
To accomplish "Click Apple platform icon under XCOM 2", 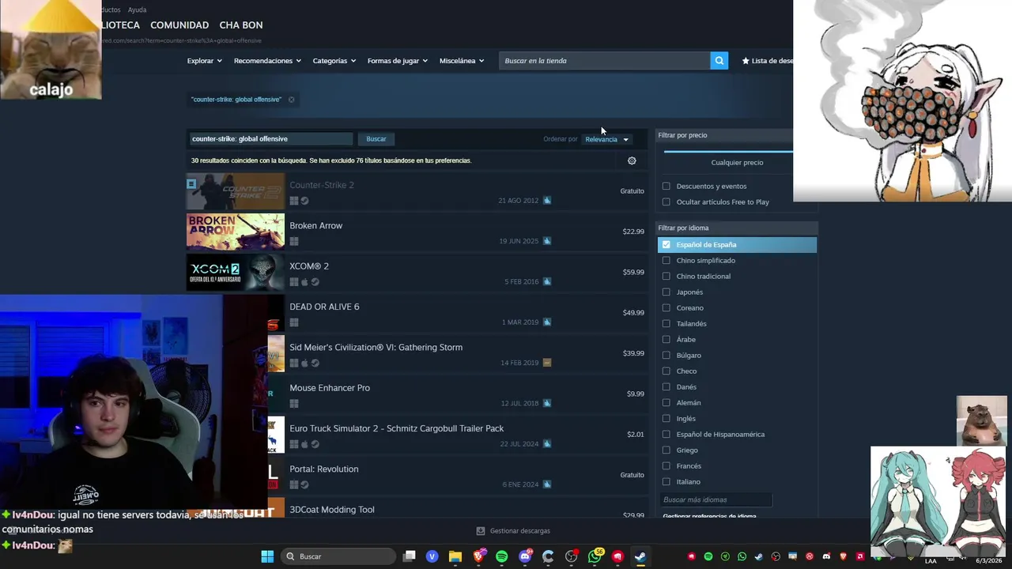I will 304,282.
